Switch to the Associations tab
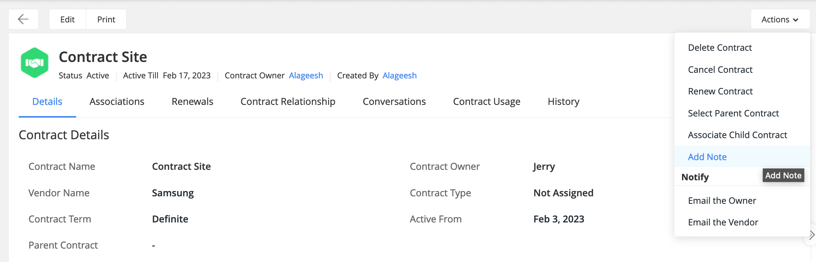The image size is (816, 262). tap(117, 102)
